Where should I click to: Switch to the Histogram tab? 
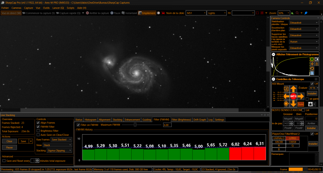click(90, 120)
